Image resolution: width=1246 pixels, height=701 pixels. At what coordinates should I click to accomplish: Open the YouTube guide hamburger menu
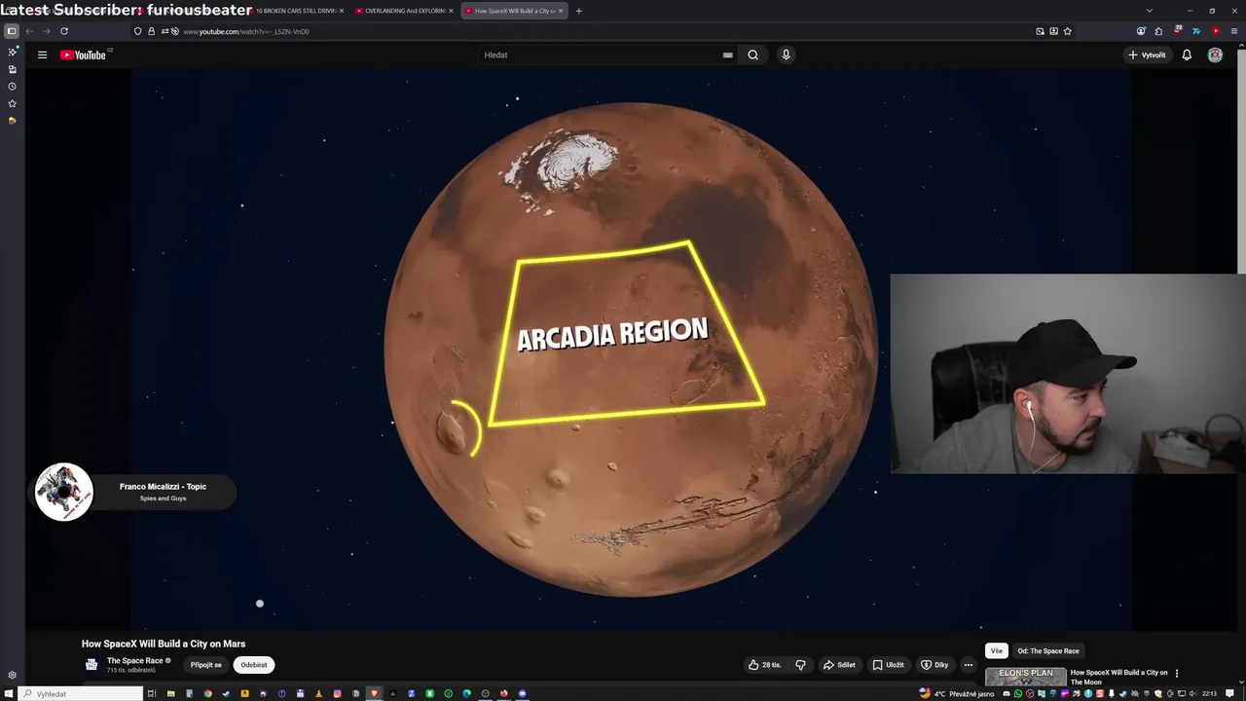click(42, 55)
